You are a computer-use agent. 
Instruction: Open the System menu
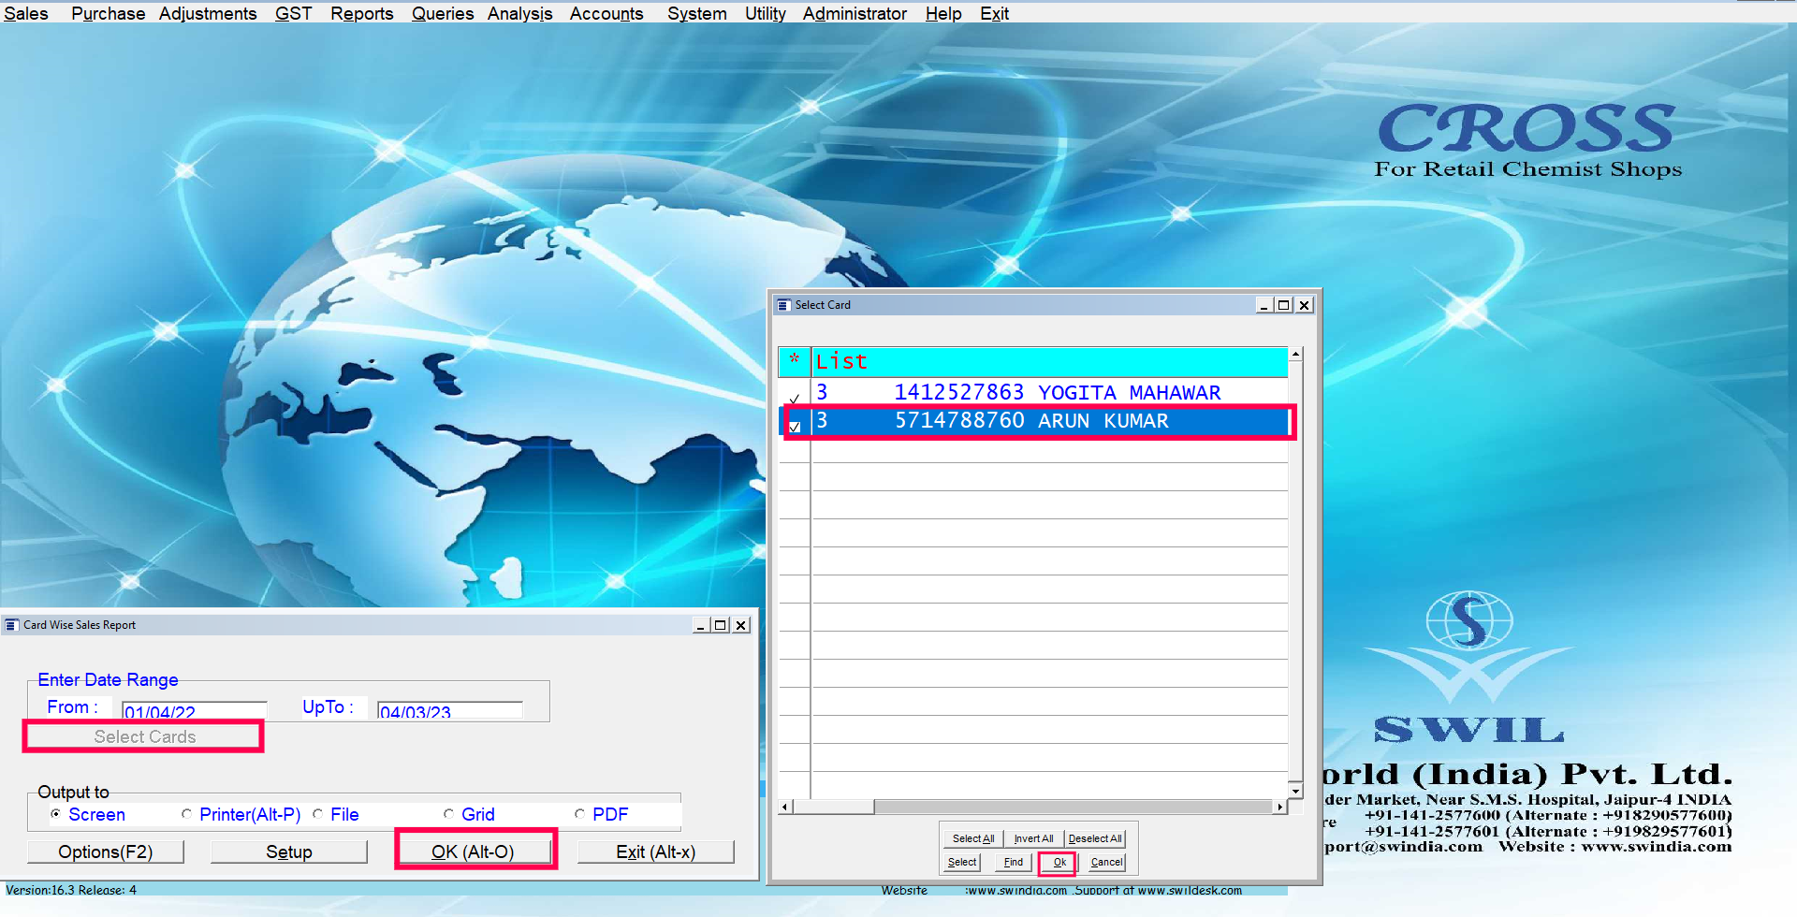coord(696,13)
